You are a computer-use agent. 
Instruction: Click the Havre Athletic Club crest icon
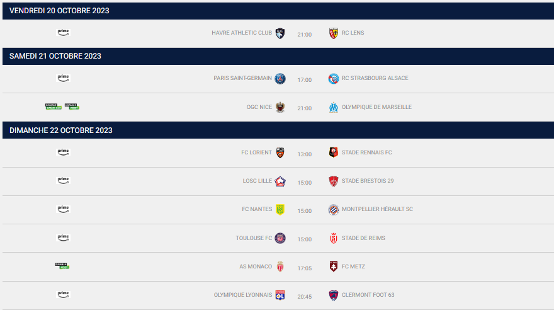(280, 33)
